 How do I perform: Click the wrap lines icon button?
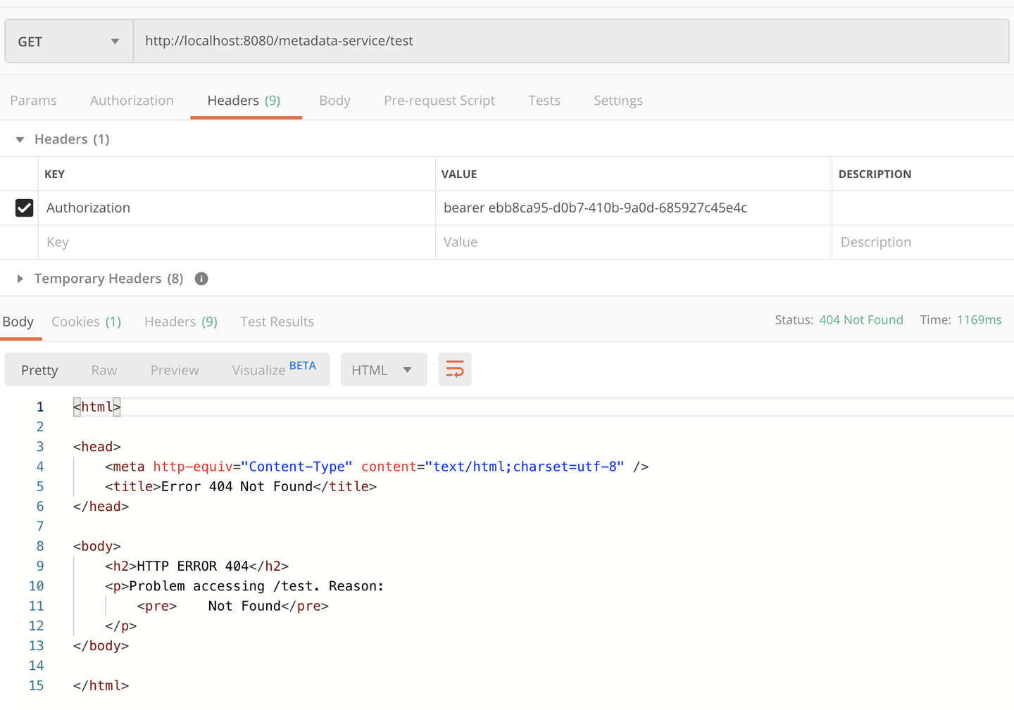455,369
